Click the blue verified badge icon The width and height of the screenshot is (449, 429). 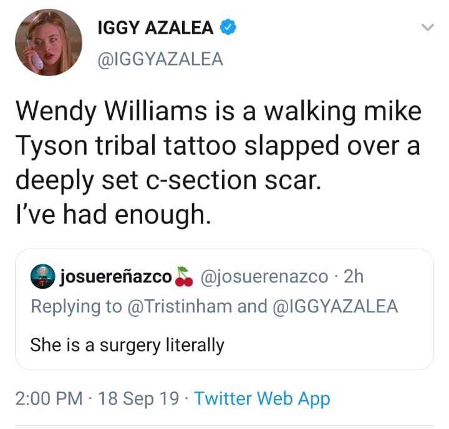228,27
